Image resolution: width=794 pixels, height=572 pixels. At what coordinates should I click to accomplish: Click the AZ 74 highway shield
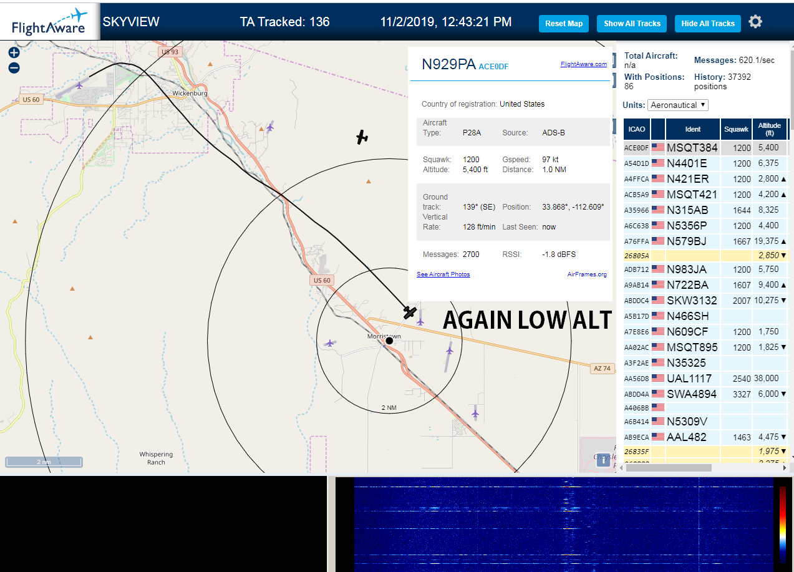601,369
